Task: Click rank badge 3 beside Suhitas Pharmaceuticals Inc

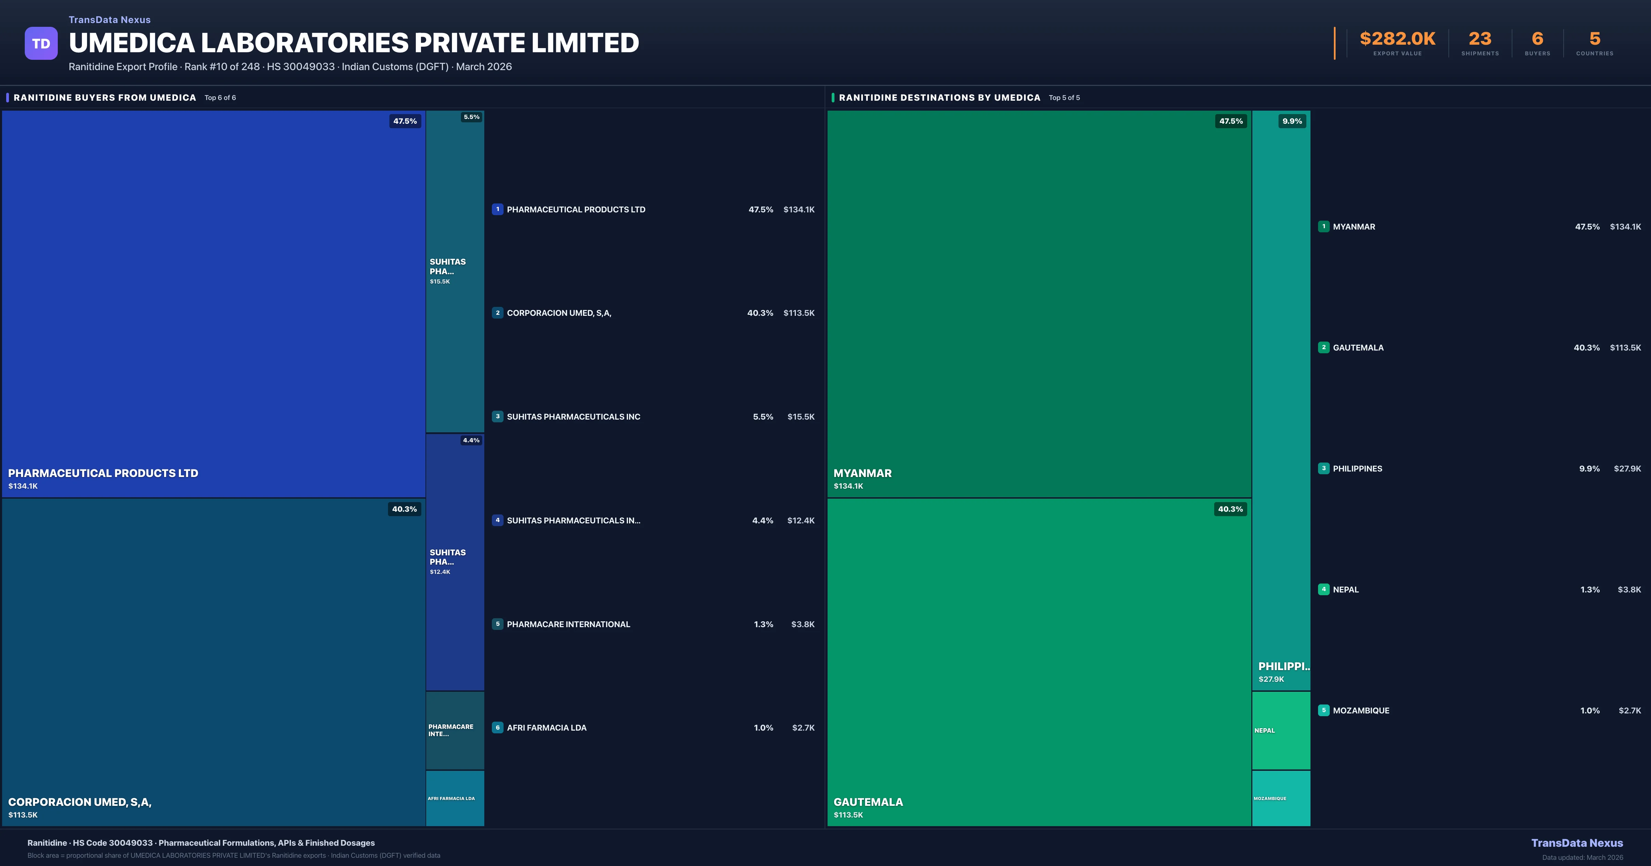Action: click(x=497, y=417)
